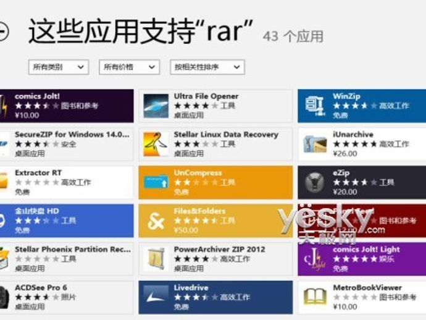Select Stellar Phoenix Partition Rec... title

click(x=73, y=250)
